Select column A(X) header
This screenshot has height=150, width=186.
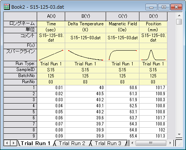pos(51,17)
